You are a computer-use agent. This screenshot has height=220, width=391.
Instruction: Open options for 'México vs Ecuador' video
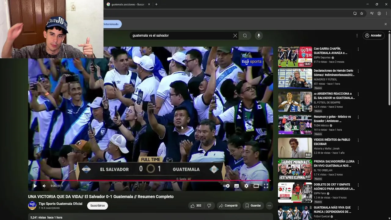point(358,117)
